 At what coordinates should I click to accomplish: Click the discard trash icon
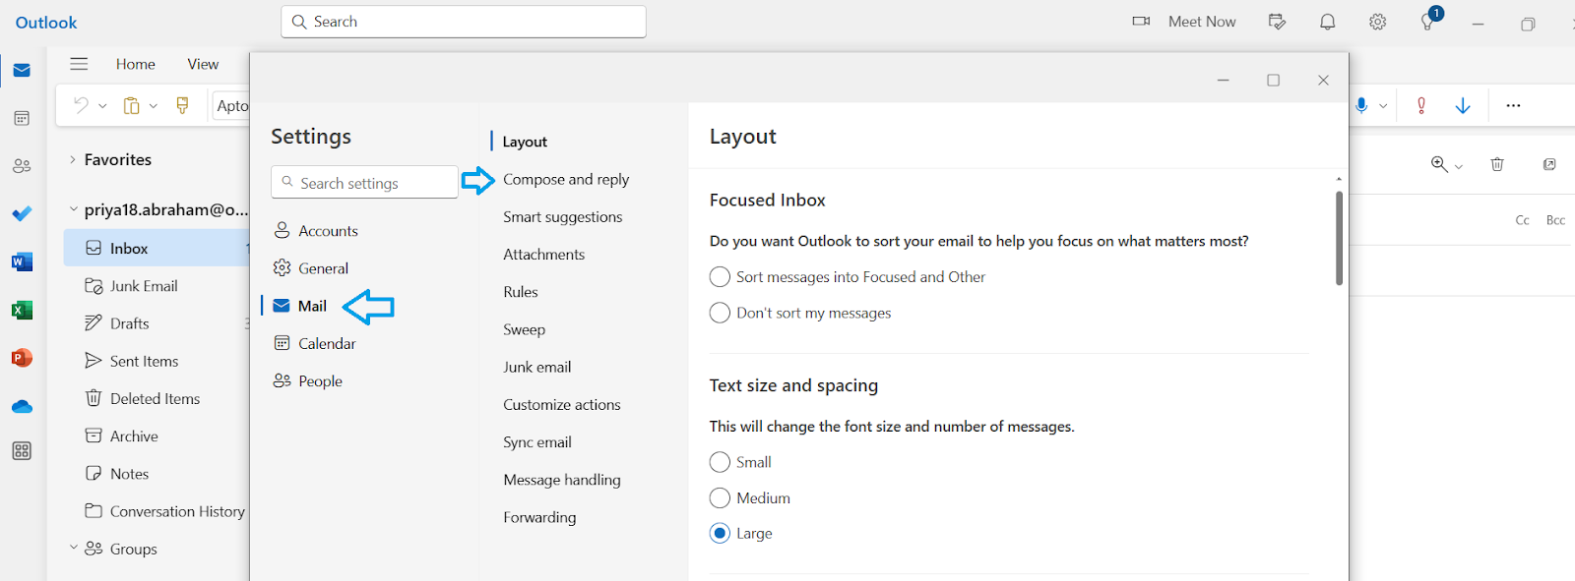[x=1497, y=164]
